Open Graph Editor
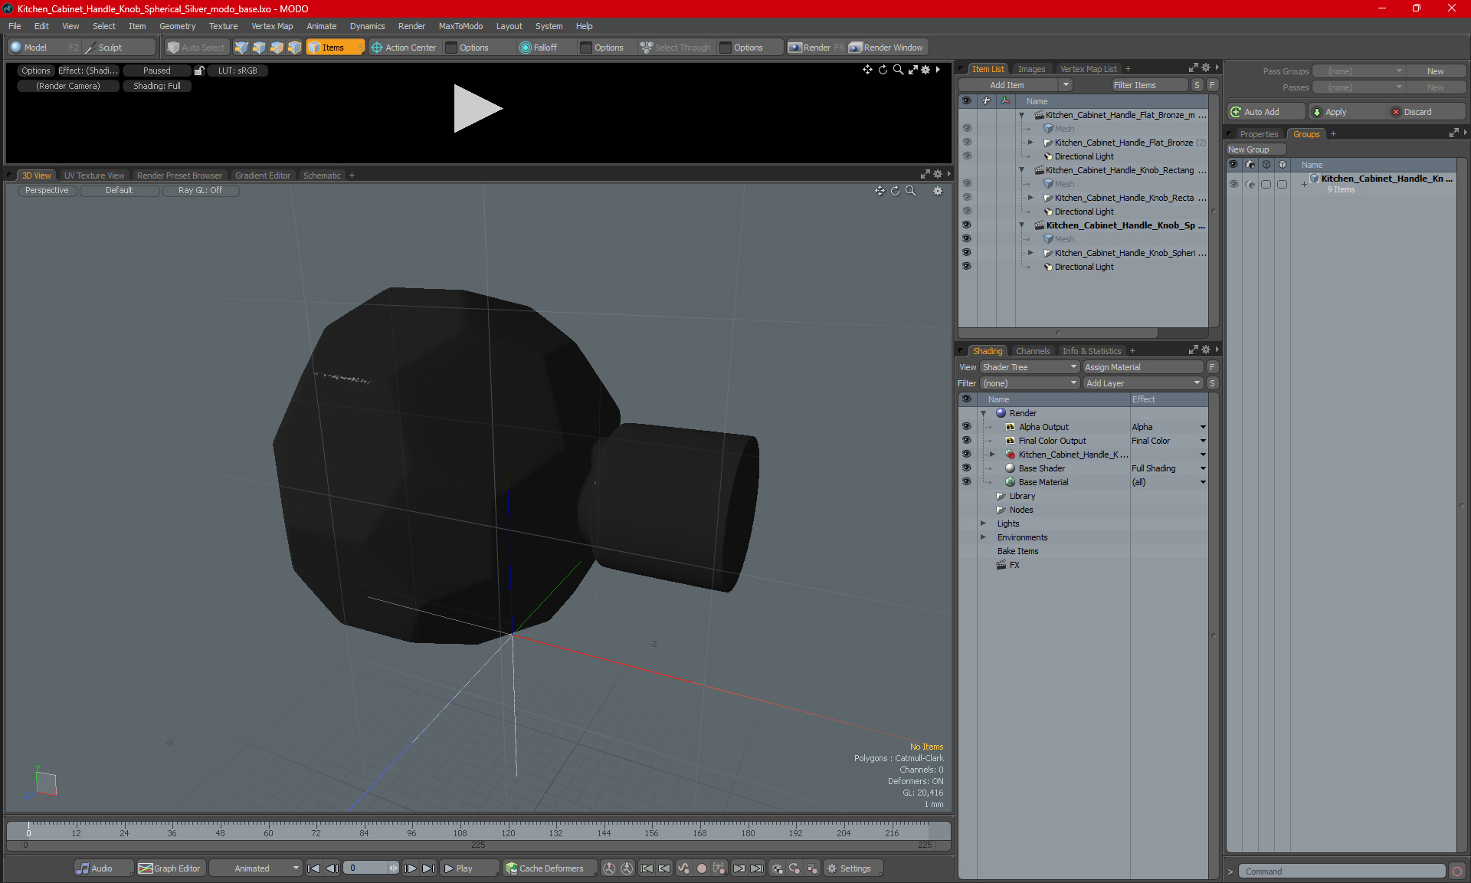Viewport: 1471px width, 883px height. coord(170,868)
